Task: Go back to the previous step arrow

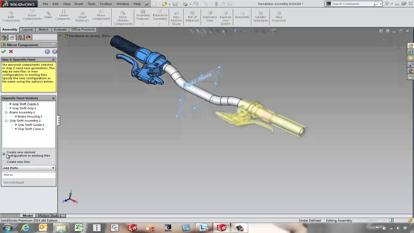Action: 47,51
